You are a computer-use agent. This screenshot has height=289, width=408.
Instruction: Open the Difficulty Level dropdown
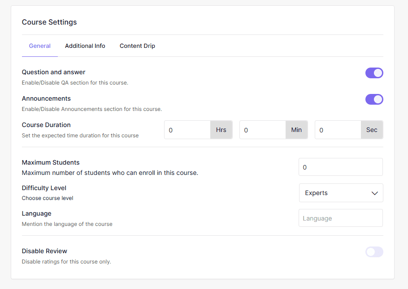340,193
